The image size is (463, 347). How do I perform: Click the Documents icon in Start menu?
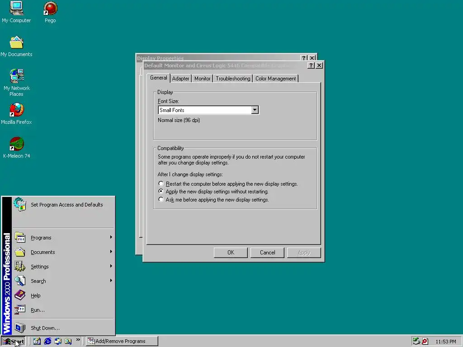20,252
